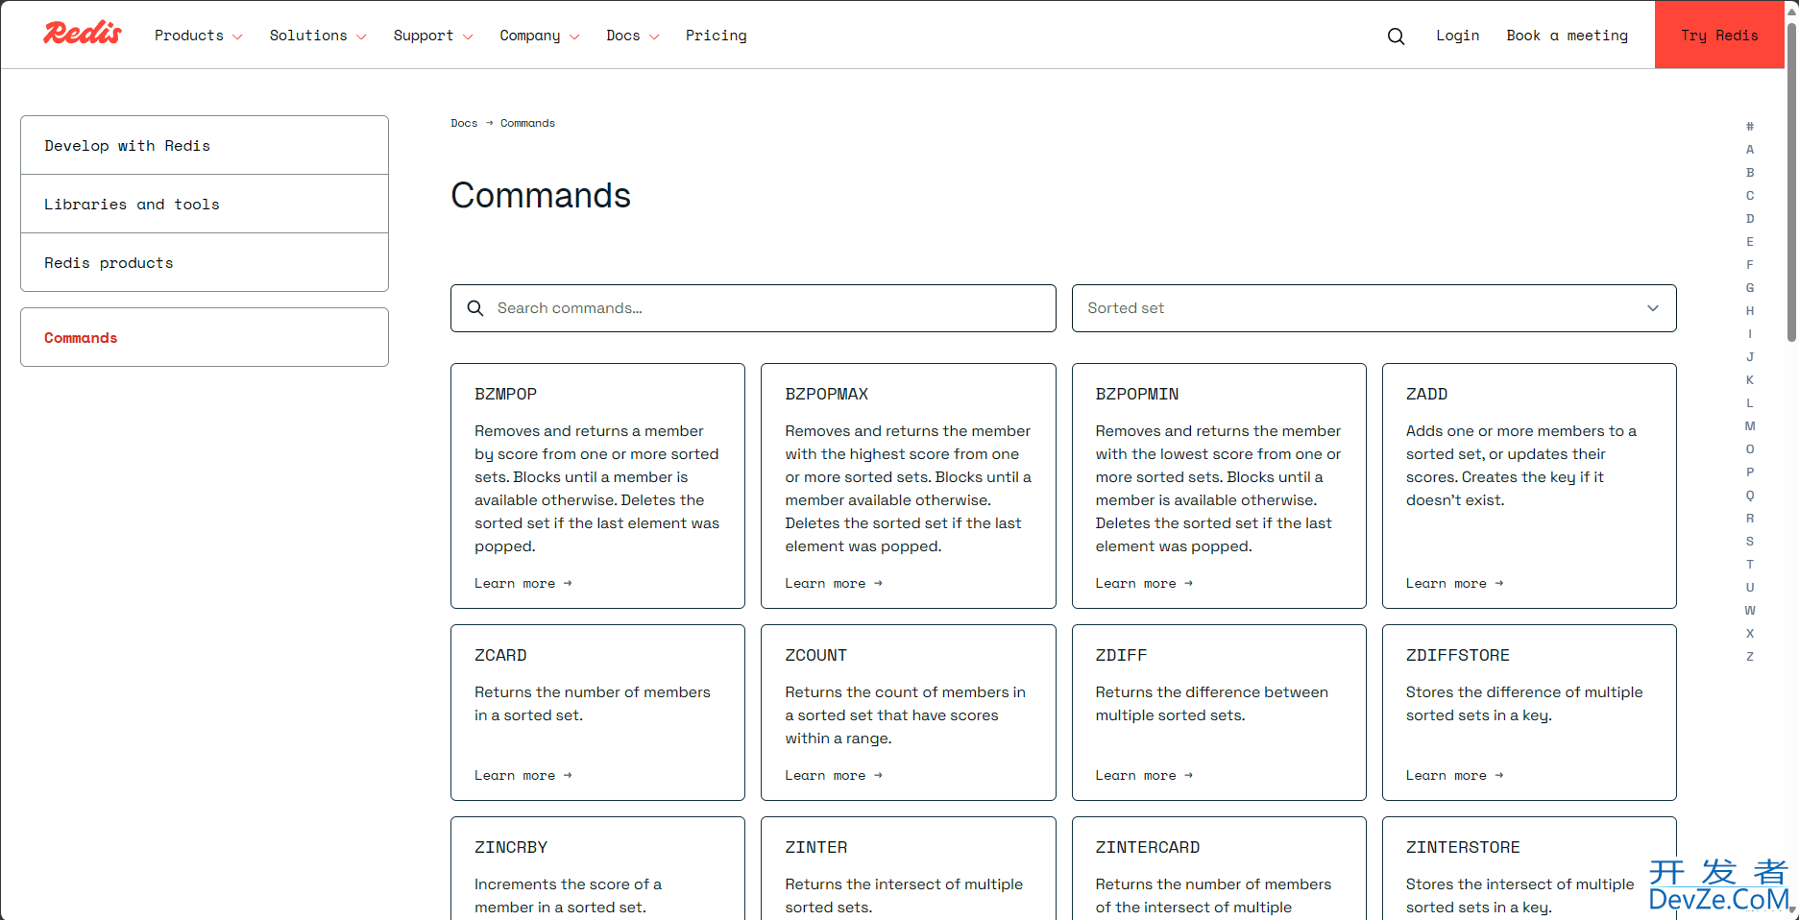Image resolution: width=1799 pixels, height=920 pixels.
Task: Click Learn more under BZPOPMAX
Action: coord(833,583)
